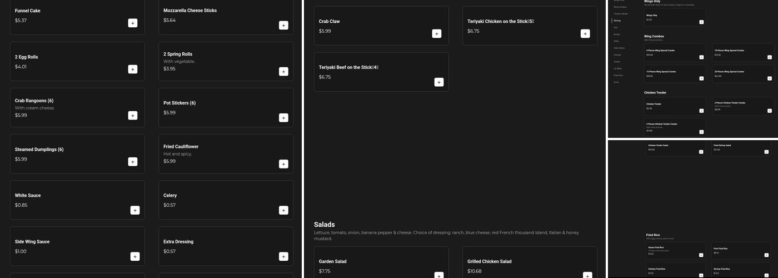This screenshot has width=778, height=278.
Task: Add Crab Rangoons (6) to order
Action: pos(133,115)
